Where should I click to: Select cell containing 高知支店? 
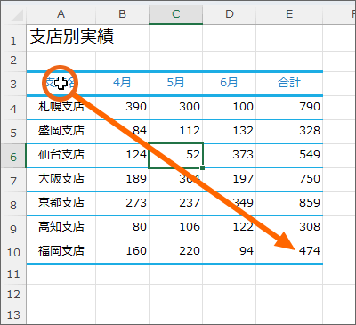tap(61, 227)
